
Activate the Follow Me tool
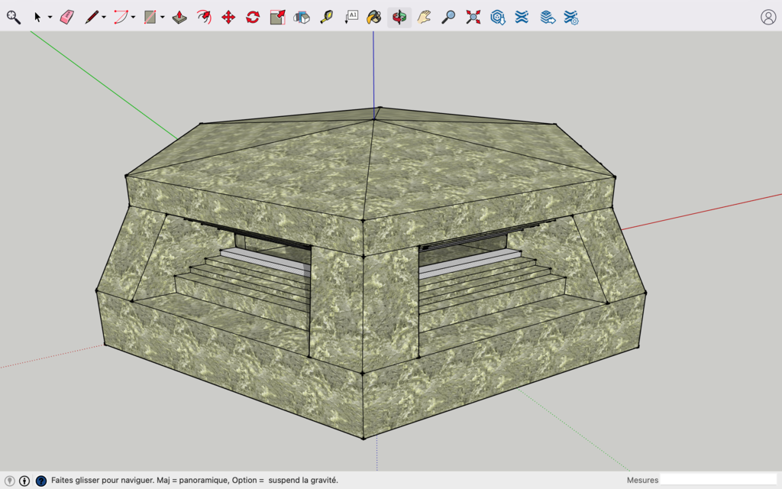tap(202, 15)
